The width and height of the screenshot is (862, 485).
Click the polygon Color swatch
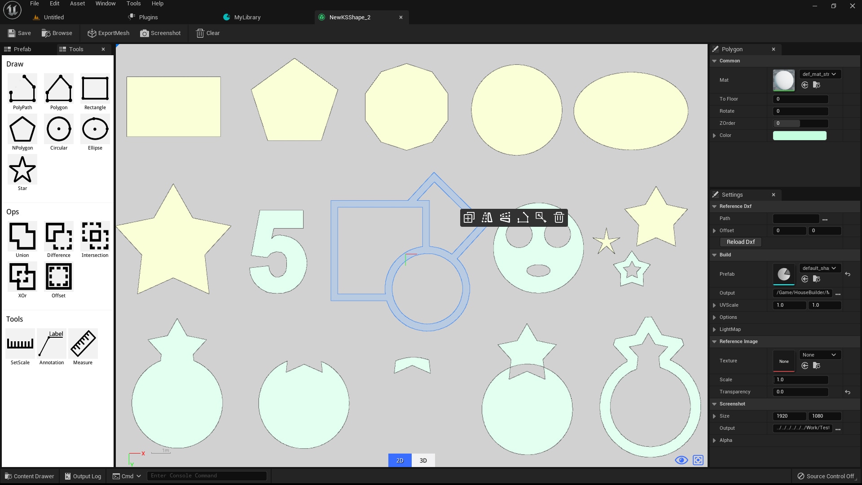(x=799, y=136)
